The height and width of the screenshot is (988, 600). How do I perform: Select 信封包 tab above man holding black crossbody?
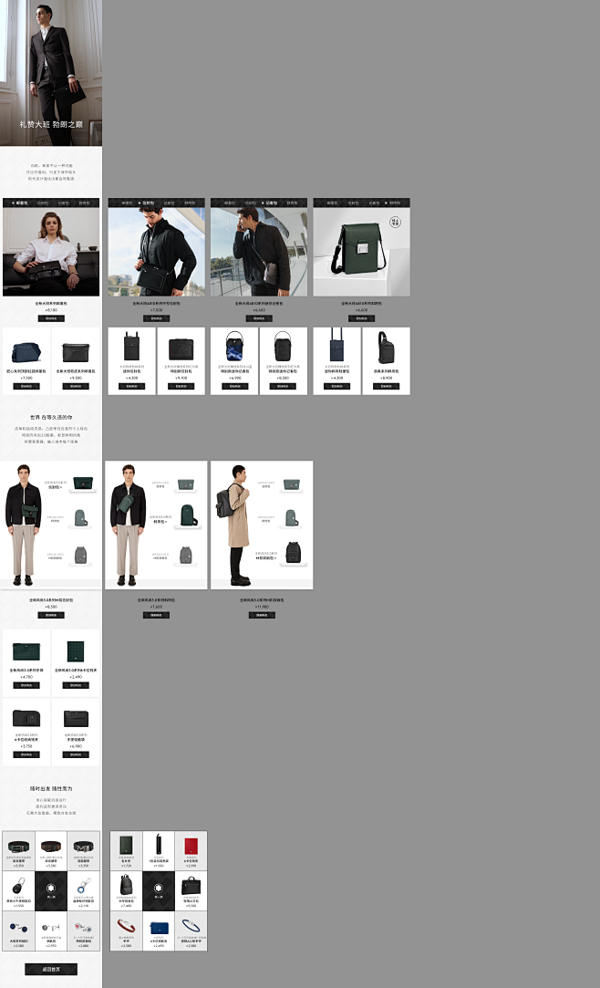click(x=147, y=203)
